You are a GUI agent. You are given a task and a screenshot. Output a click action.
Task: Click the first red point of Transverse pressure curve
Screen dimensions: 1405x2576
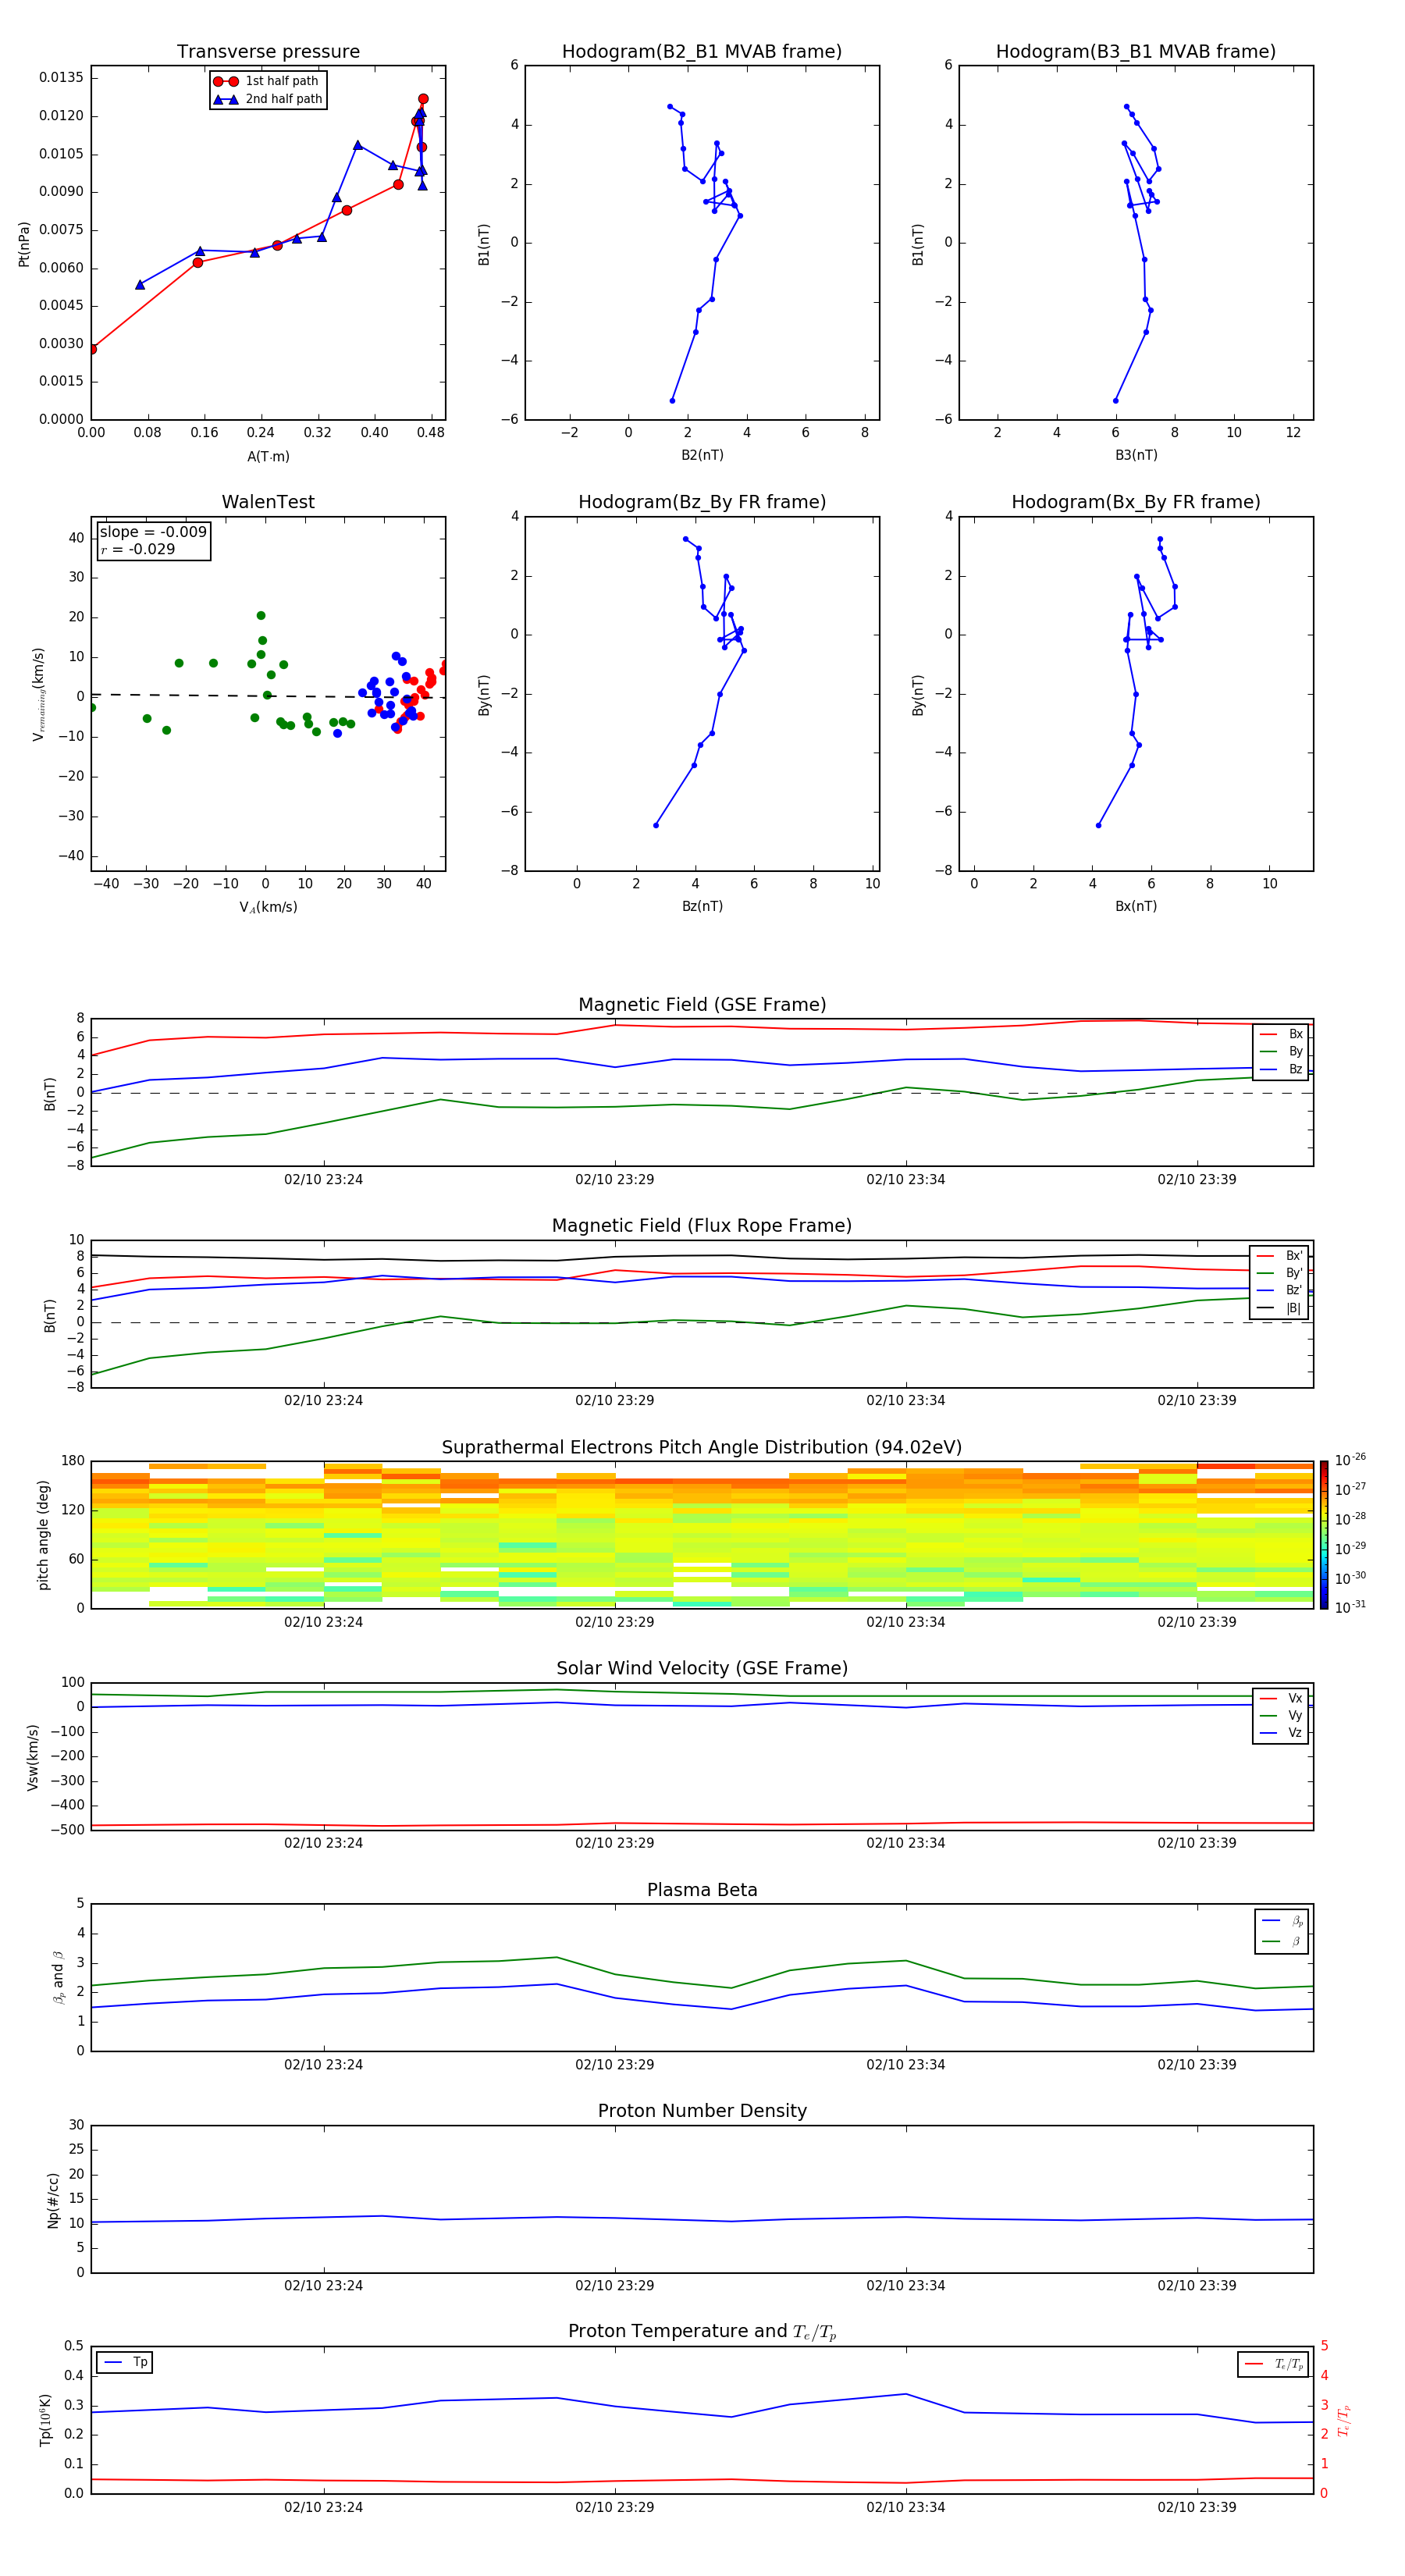[x=92, y=349]
